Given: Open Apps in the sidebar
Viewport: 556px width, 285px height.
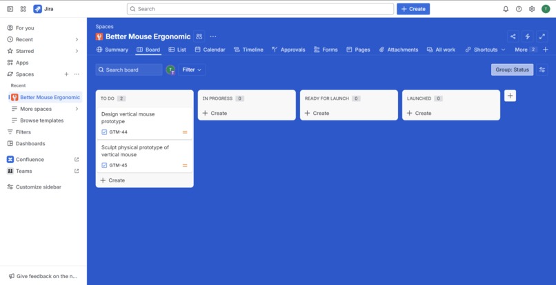Looking at the screenshot, I should [43, 63].
